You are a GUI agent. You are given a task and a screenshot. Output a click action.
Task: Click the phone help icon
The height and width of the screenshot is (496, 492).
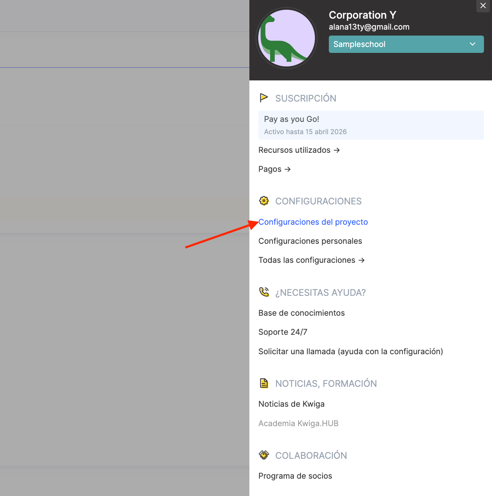(x=264, y=292)
